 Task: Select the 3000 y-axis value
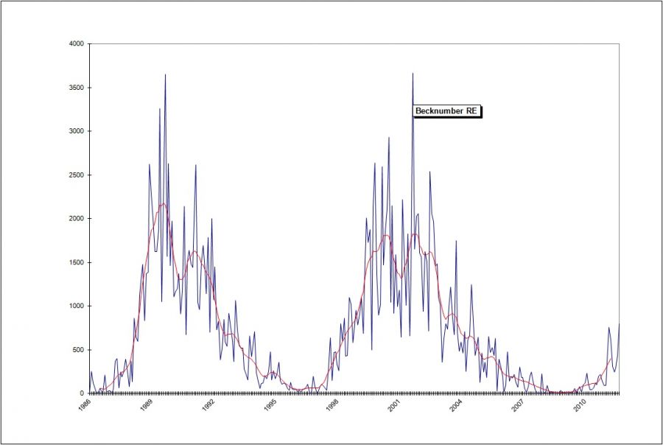click(x=77, y=131)
